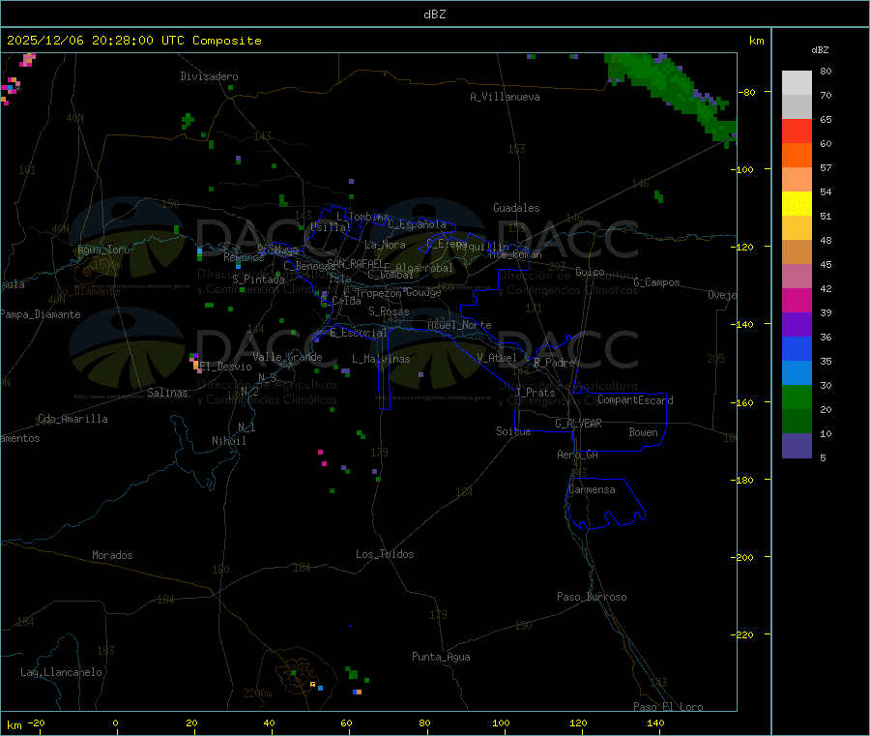Viewport: 870px width, 736px height.
Task: Select the Los_Toldos map label
Action: (x=385, y=554)
